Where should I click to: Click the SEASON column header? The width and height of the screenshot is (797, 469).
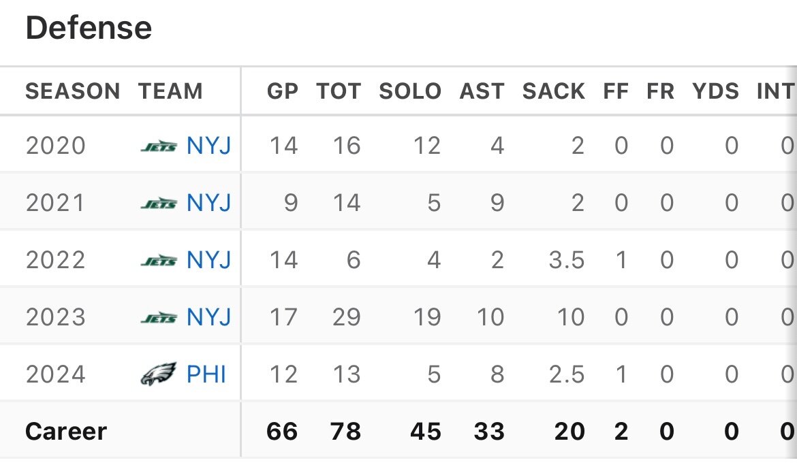73,91
